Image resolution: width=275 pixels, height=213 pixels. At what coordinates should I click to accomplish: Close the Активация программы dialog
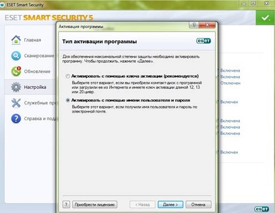[207, 25]
